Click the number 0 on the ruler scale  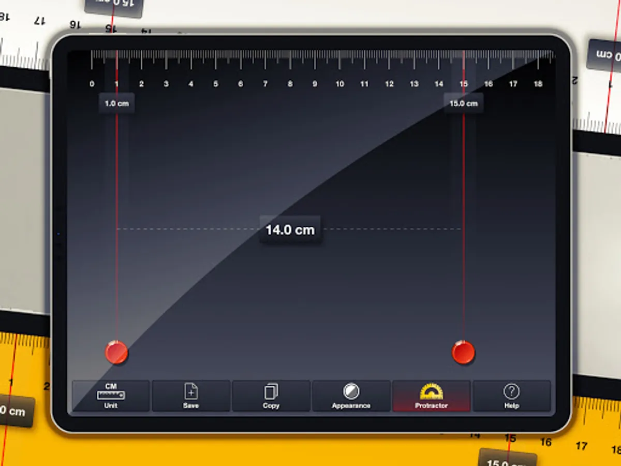(x=92, y=84)
